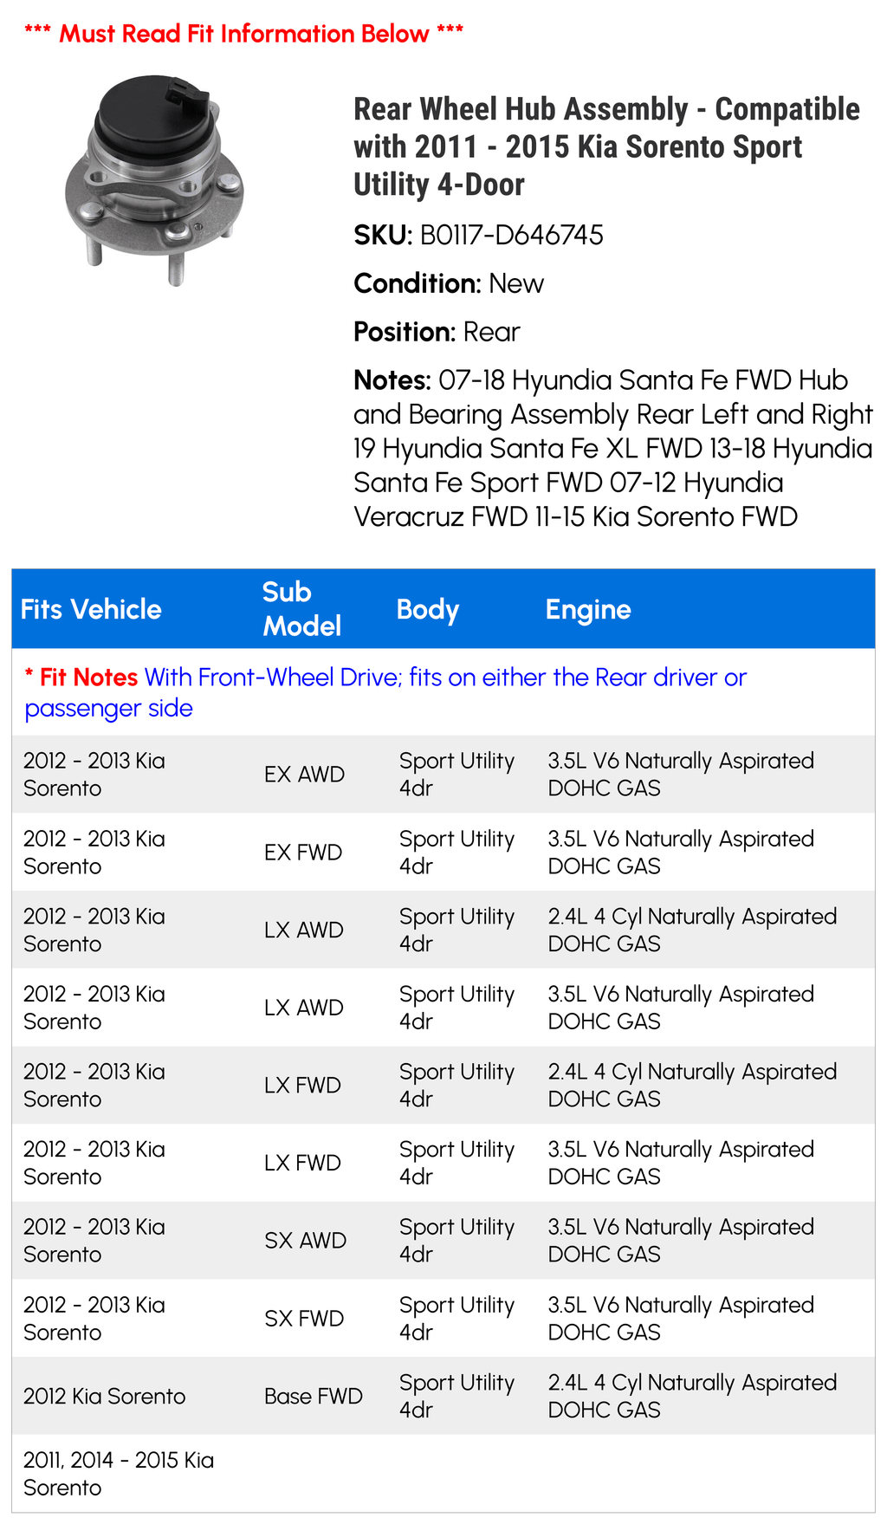Click the blue Front-Wheel Drive fit note text

tap(385, 692)
